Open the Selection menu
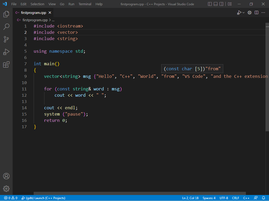 point(37,4)
